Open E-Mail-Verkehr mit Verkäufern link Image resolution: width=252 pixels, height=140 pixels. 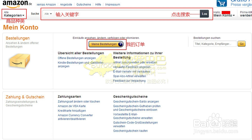132,71
